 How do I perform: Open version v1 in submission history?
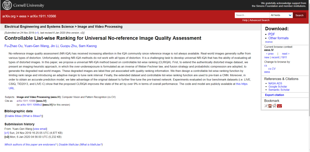[7, 133]
